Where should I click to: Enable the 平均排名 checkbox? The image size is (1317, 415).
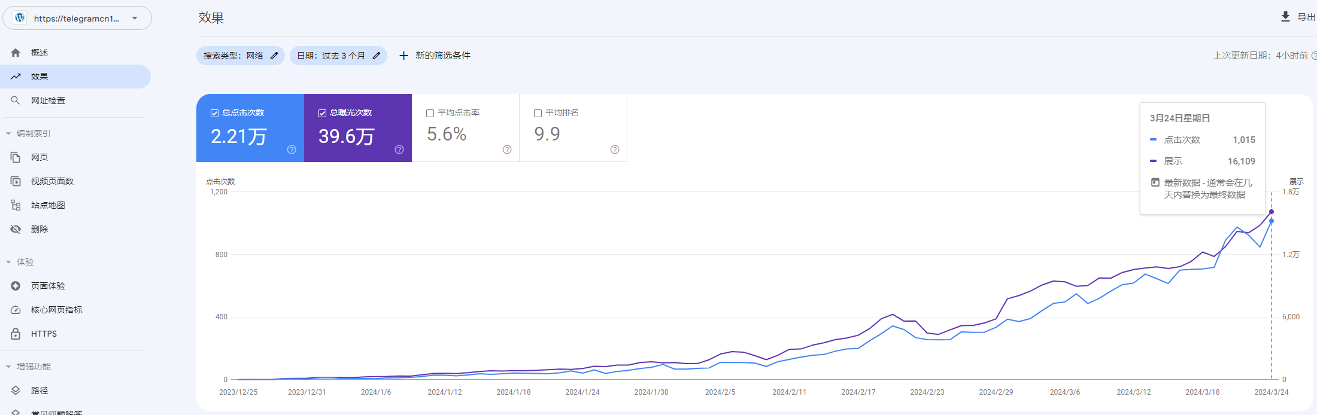pos(538,113)
